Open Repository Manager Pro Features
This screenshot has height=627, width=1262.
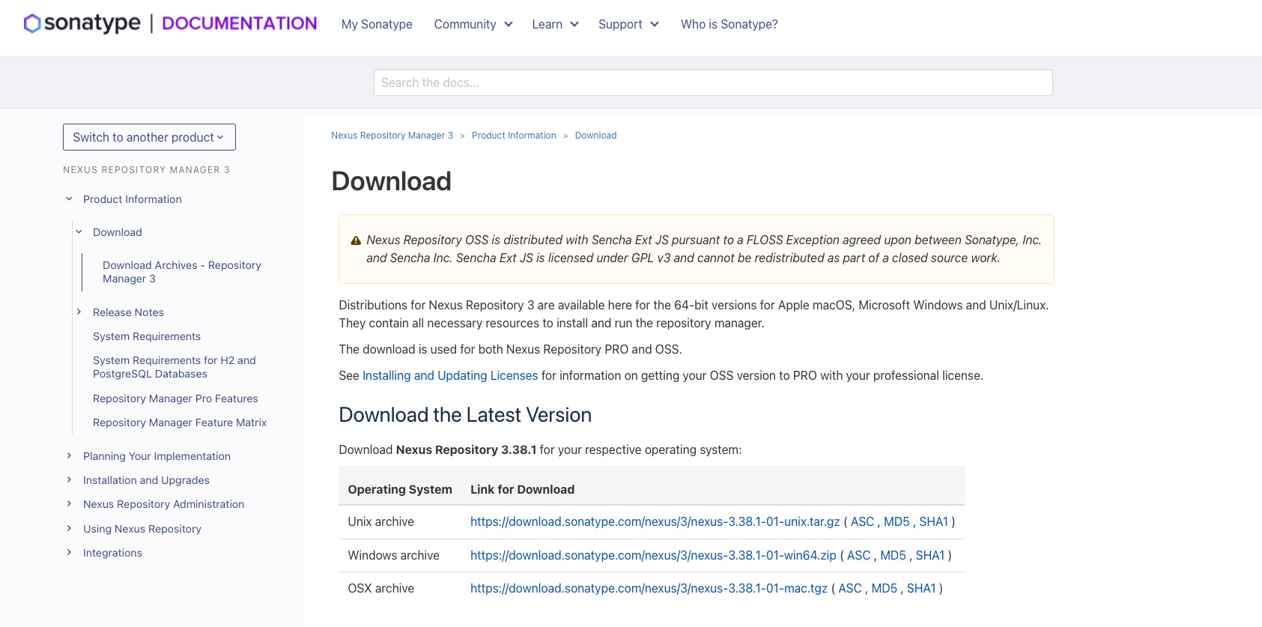tap(175, 399)
